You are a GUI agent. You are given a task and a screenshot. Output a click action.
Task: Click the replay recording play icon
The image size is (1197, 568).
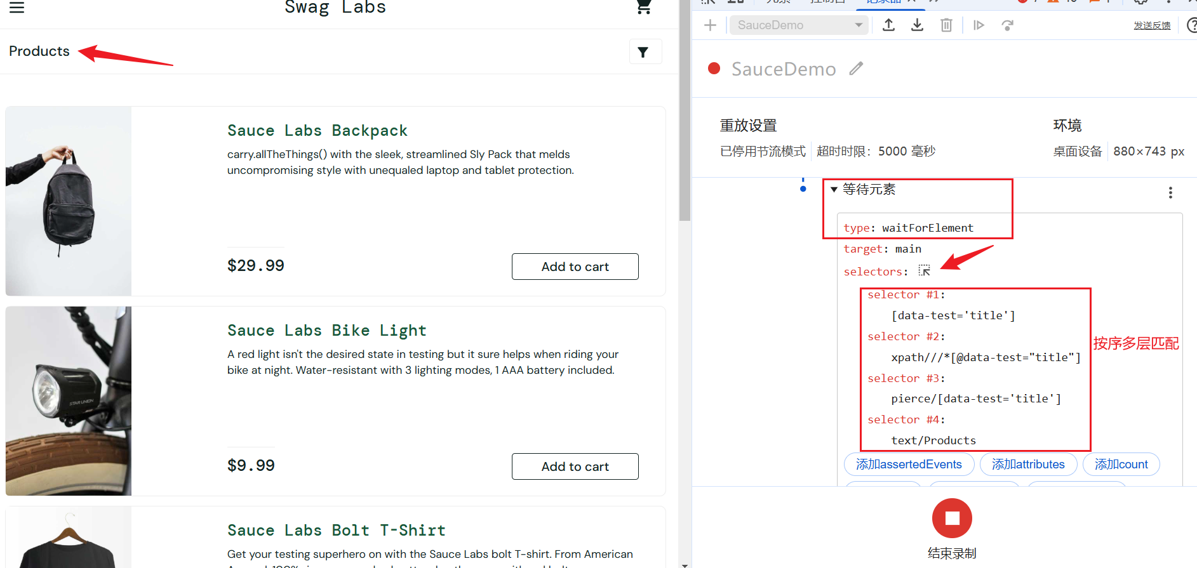pyautogui.click(x=979, y=25)
